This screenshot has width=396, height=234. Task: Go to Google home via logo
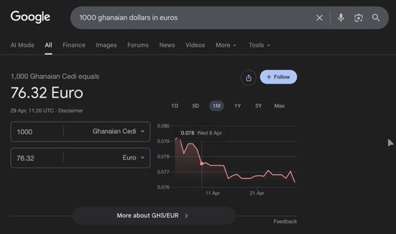point(30,17)
